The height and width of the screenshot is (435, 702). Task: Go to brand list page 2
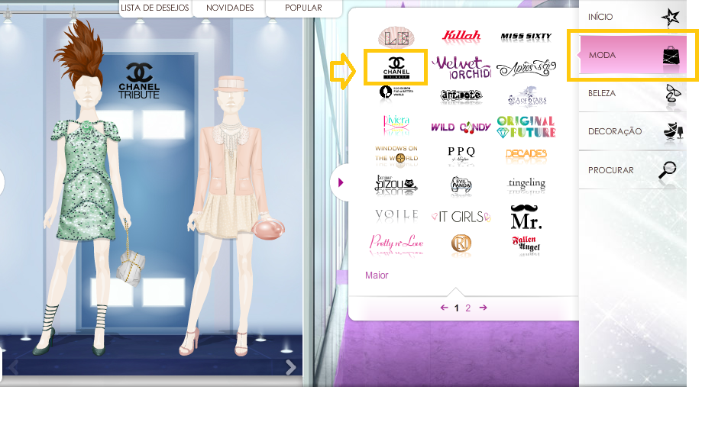[x=467, y=308]
